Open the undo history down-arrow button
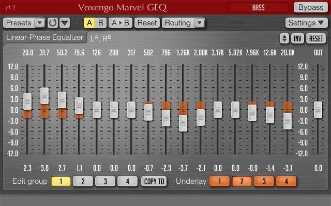The width and height of the screenshot is (331, 206). point(65,23)
